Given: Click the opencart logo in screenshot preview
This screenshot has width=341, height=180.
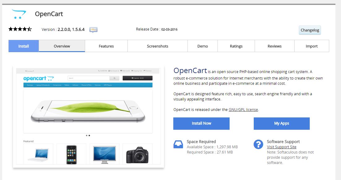Looking at the screenshot, I should [x=38, y=78].
